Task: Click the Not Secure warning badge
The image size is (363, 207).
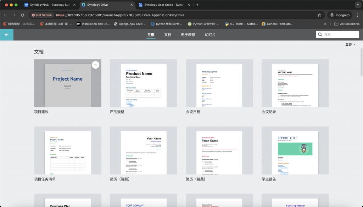Action: coord(42,15)
